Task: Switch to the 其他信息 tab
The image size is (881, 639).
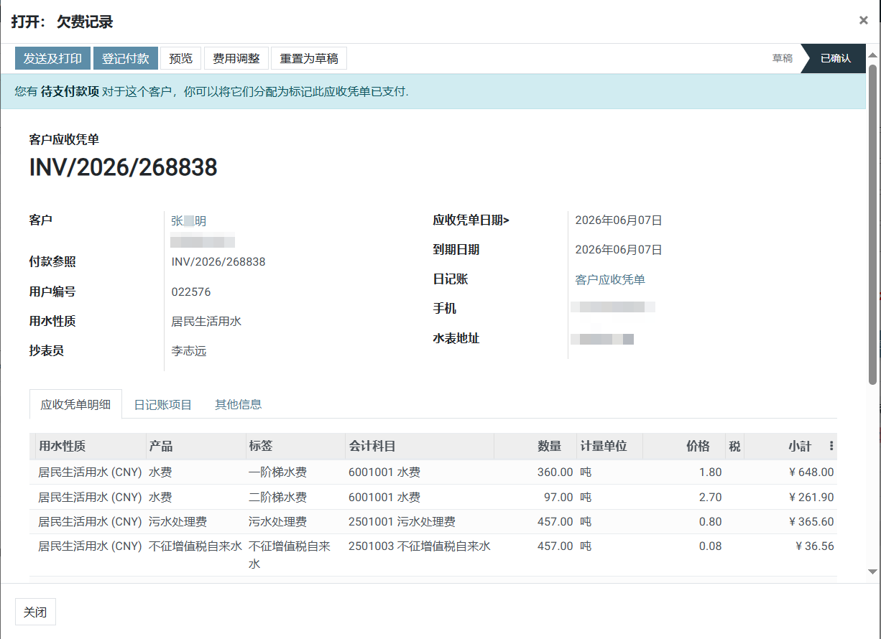Action: tap(239, 404)
